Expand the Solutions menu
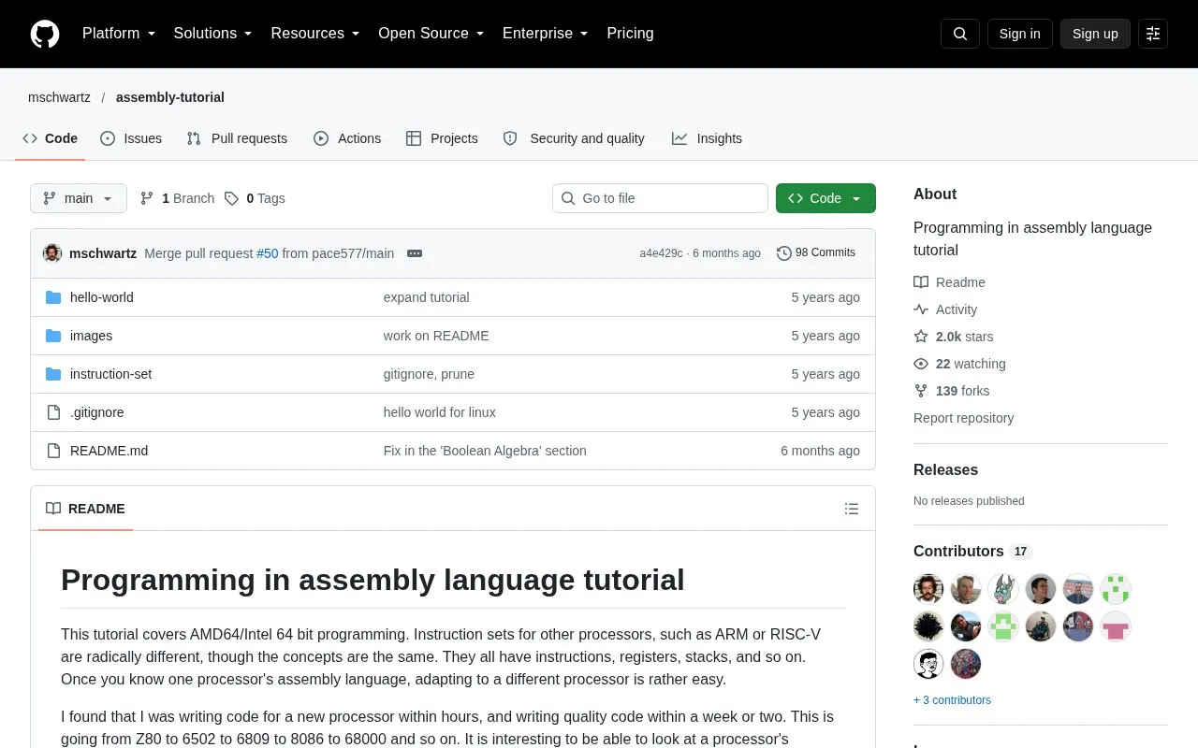Image resolution: width=1198 pixels, height=748 pixels. point(212,34)
